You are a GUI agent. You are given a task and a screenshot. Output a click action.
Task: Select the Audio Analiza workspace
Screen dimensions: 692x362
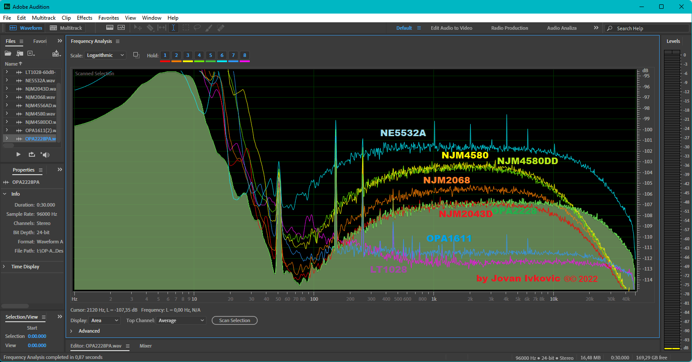click(x=562, y=28)
